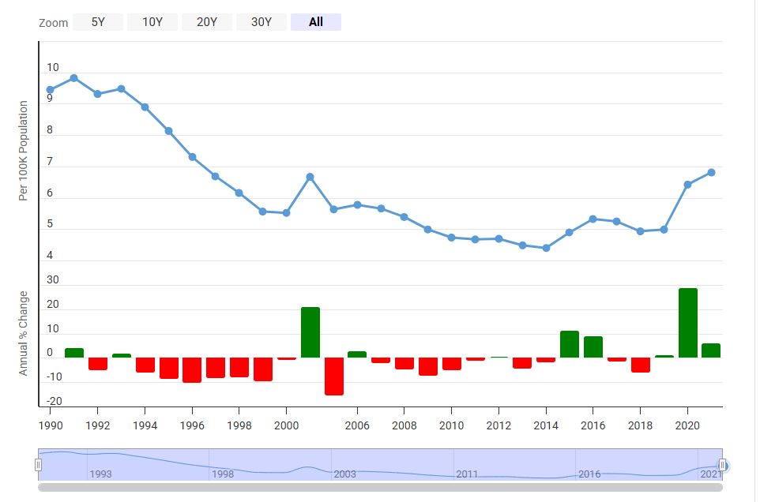The height and width of the screenshot is (502, 760).
Task: Click the green 2015 annual change bar
Action: click(x=570, y=344)
